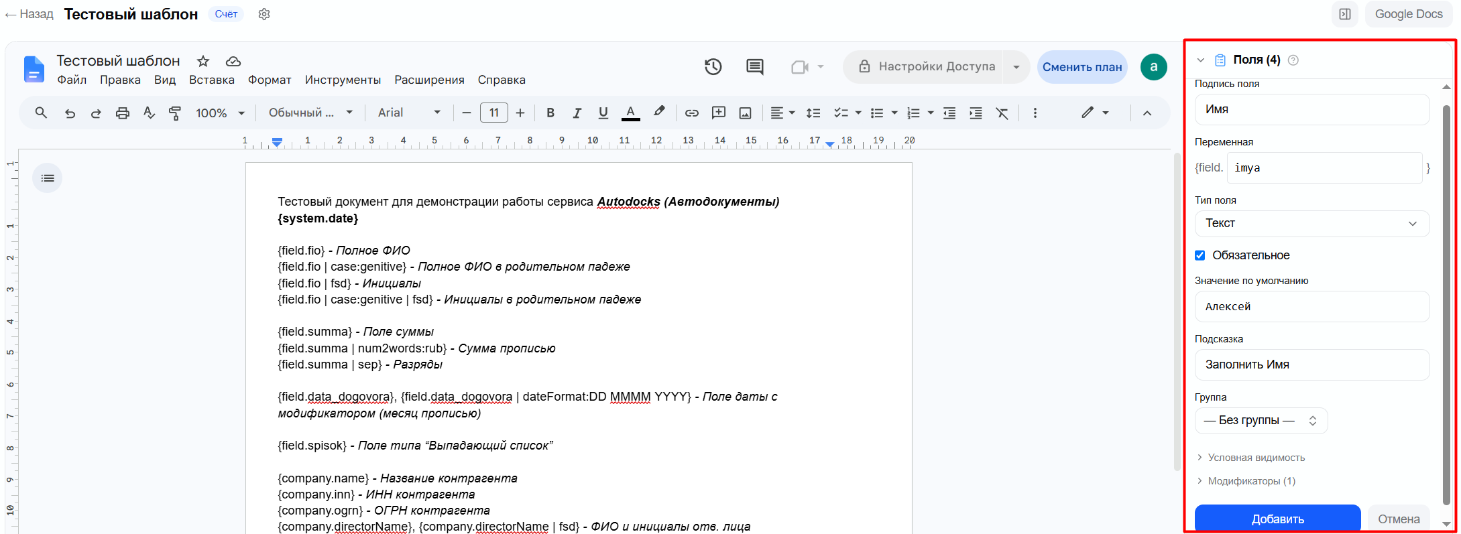
Task: Open the Инструменты menu
Action: point(343,80)
